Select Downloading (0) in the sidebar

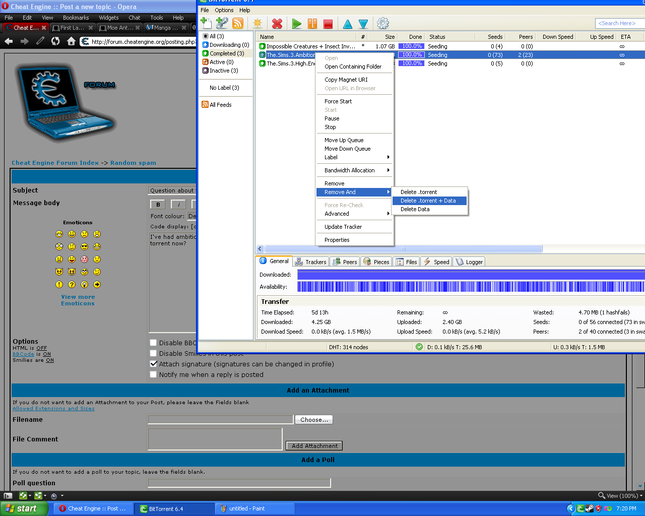226,45
